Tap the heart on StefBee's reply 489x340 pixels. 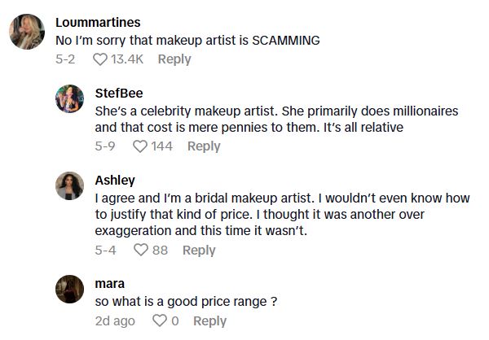(x=139, y=146)
